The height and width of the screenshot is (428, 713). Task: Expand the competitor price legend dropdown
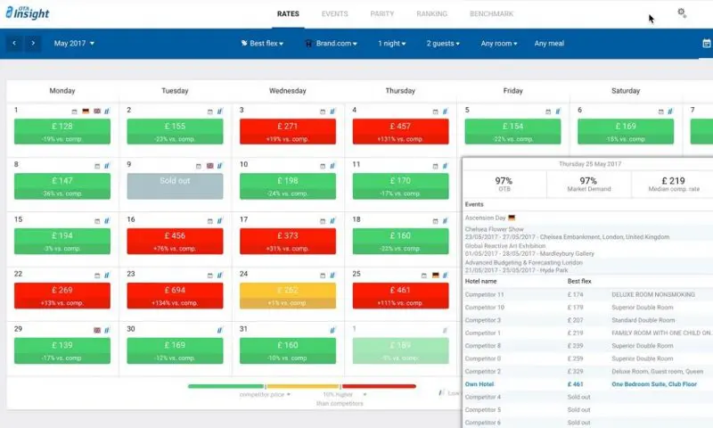[265, 394]
